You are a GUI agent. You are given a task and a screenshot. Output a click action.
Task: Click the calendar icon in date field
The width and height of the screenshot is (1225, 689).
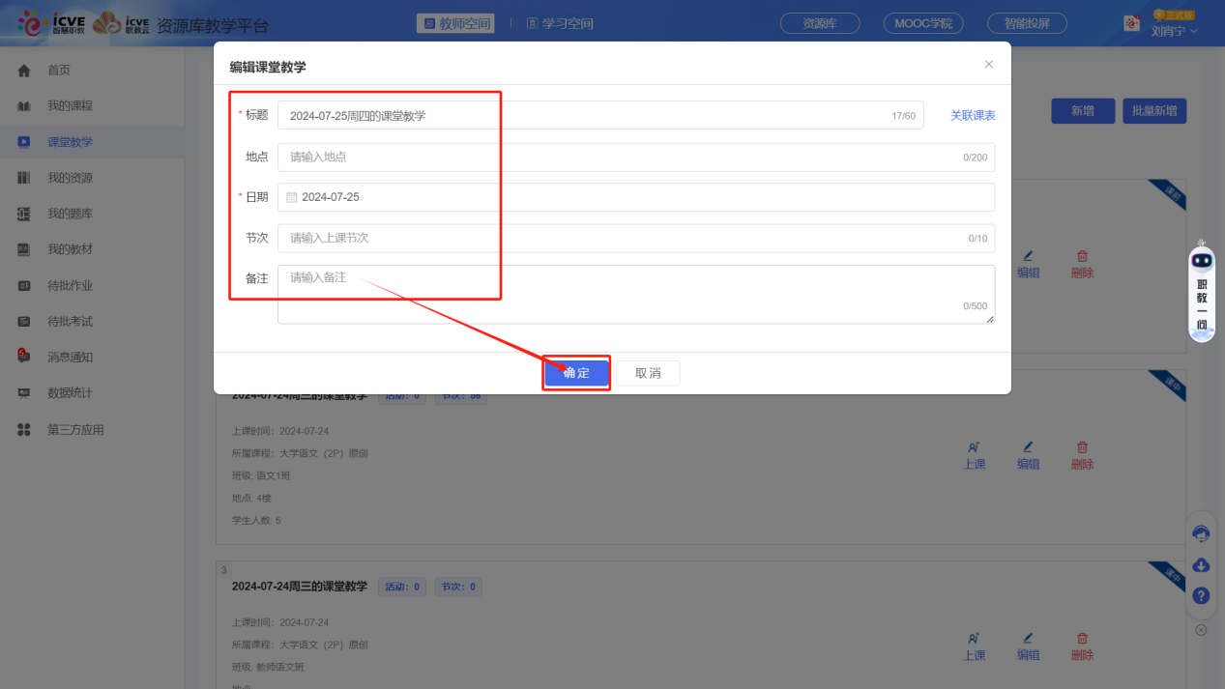click(292, 197)
